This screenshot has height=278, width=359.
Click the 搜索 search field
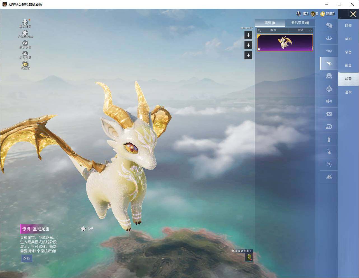point(272,30)
